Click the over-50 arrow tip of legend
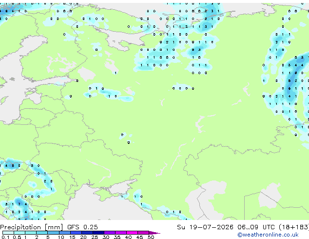309x239 pixels. [154, 233]
